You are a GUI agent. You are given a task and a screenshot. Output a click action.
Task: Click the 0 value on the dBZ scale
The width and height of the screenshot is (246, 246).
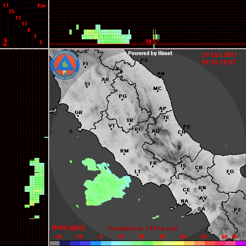pyautogui.click(x=100, y=237)
